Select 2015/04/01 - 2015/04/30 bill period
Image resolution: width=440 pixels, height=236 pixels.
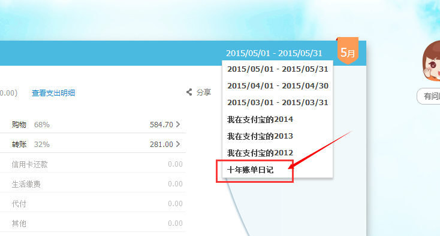click(278, 85)
